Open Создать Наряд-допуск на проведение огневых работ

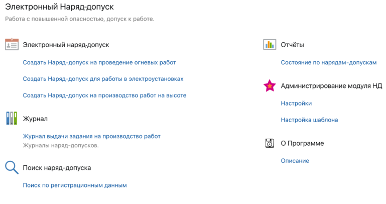point(99,62)
